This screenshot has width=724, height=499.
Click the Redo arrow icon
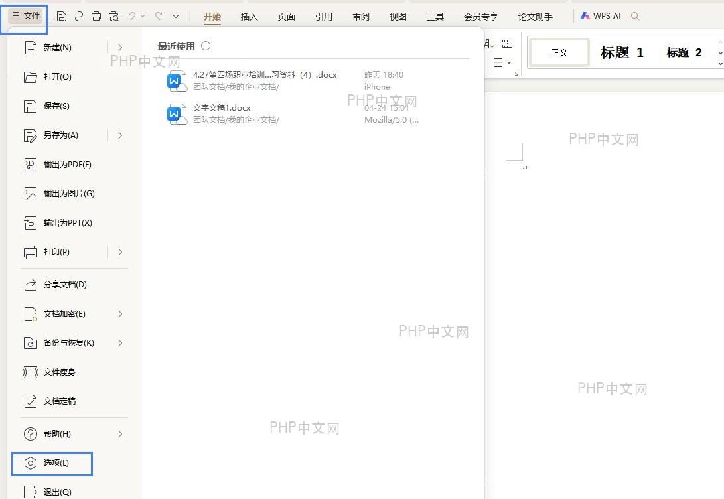pyautogui.click(x=159, y=16)
